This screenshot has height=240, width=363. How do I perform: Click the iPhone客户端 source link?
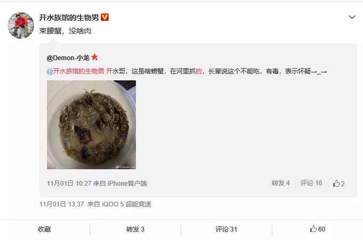pyautogui.click(x=127, y=184)
